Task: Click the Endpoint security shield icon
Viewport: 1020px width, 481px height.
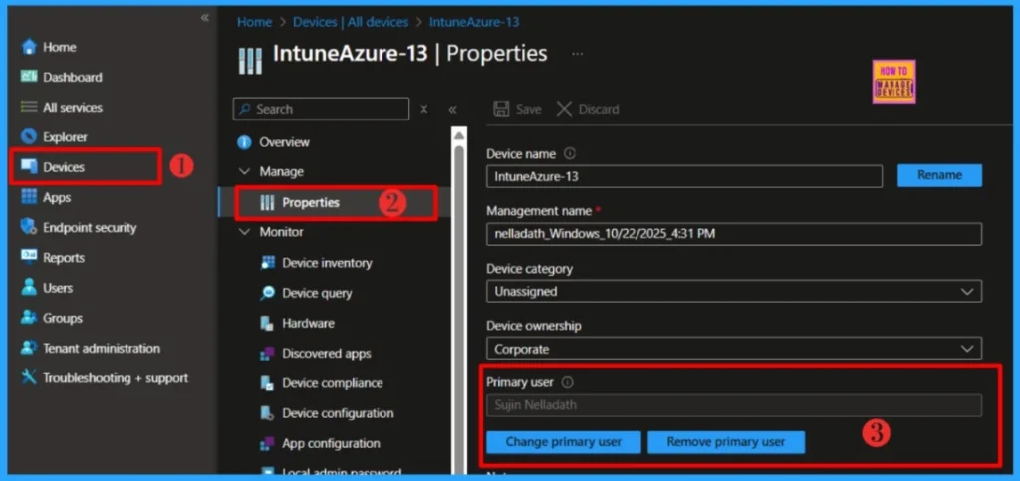Action: coord(28,227)
